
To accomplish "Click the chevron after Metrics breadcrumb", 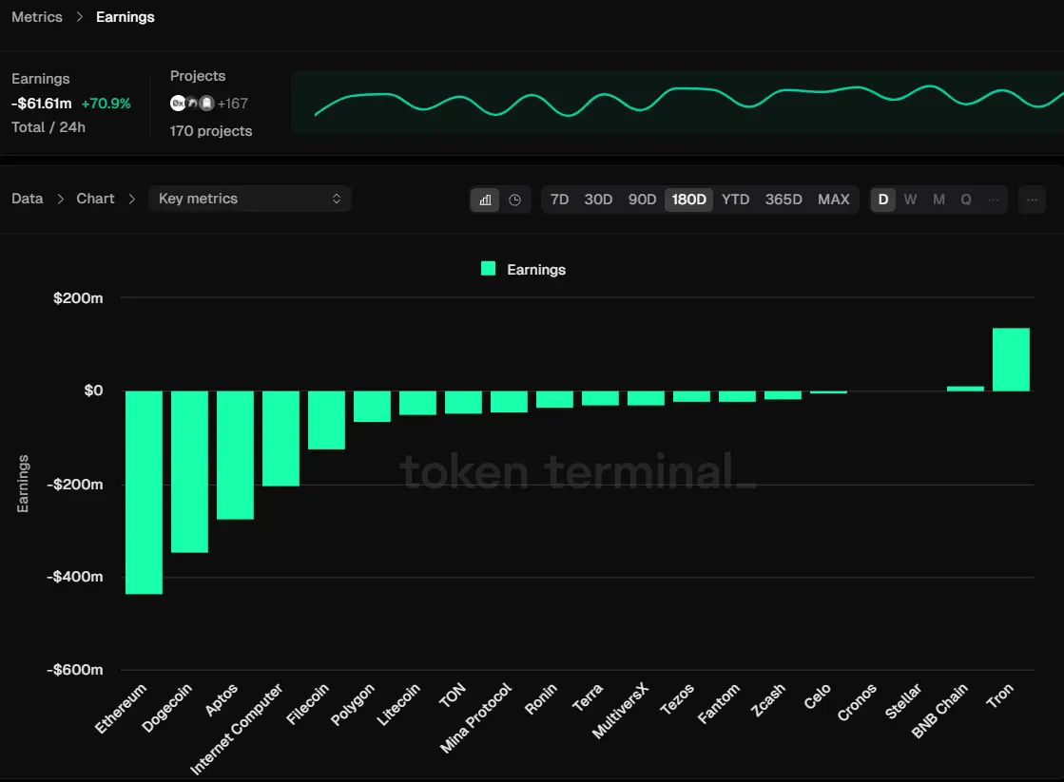I will point(79,17).
